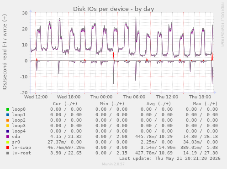
Task: Click lv-root average value 427.78m/ 10.69
Action: pyautogui.click(x=154, y=153)
